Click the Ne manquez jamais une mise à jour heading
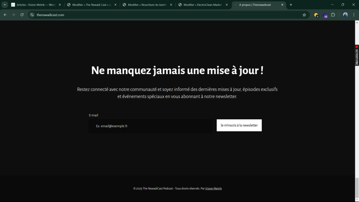359x202 pixels. (177, 70)
